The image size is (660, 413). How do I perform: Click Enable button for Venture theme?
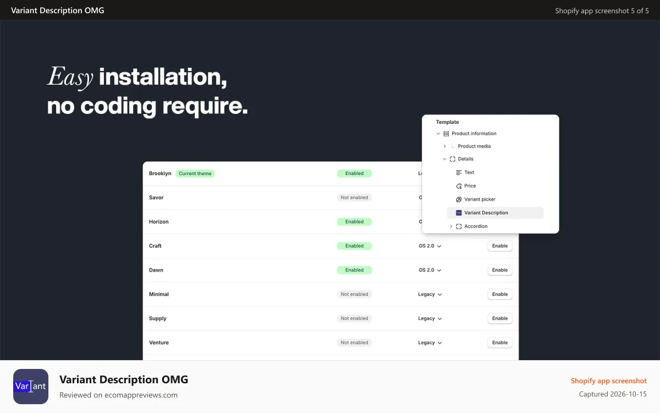point(500,343)
